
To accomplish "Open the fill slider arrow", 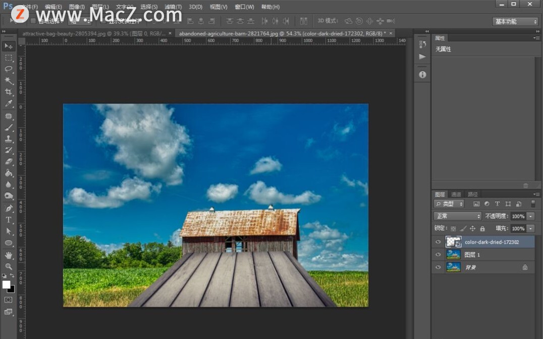I will pos(531,228).
